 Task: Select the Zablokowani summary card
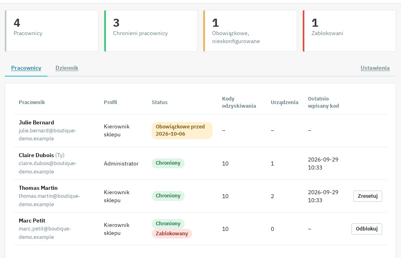click(x=349, y=31)
